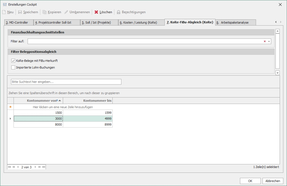This screenshot has width=287, height=186.
Task: Jump to the first record in navigator
Action: (10, 167)
